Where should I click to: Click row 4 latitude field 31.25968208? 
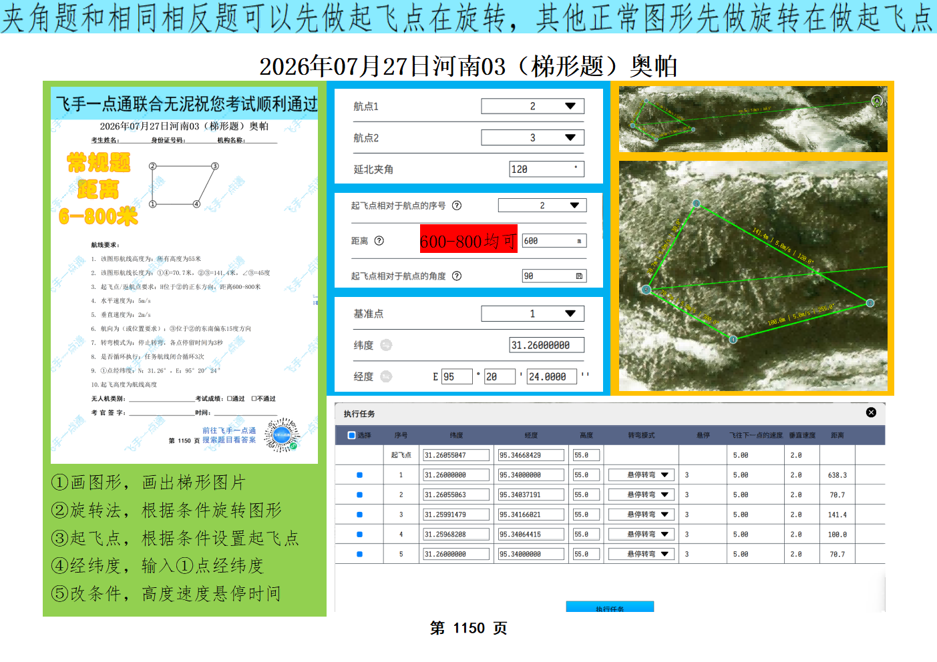tap(456, 535)
